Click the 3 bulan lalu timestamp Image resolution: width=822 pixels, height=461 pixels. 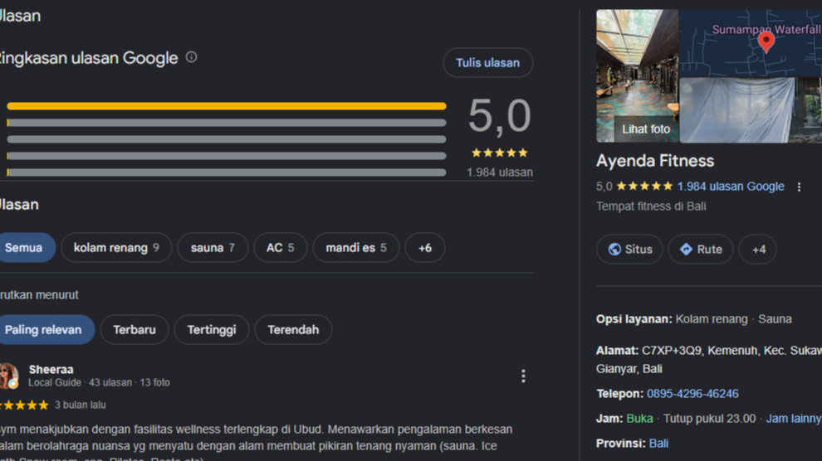[x=81, y=405]
